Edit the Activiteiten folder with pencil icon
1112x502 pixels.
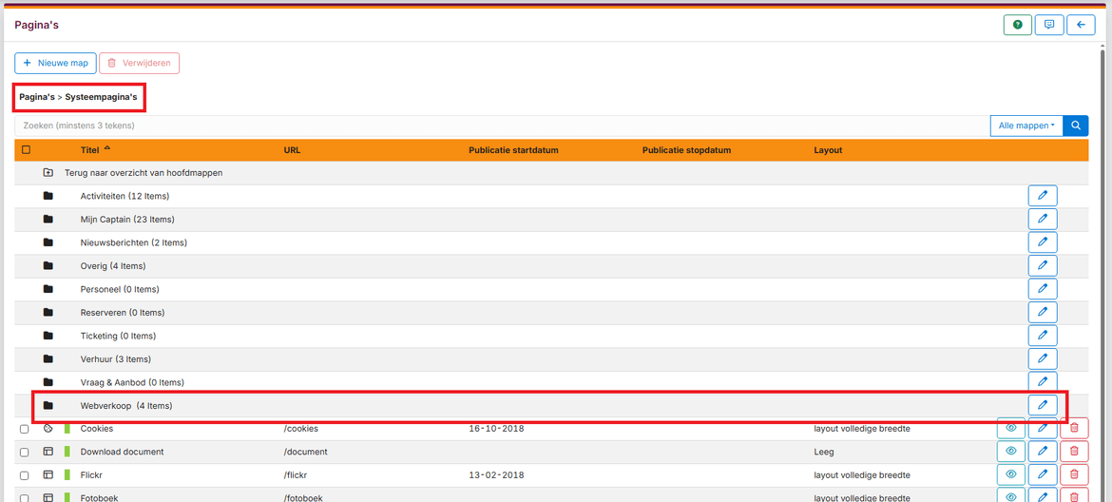(x=1042, y=196)
